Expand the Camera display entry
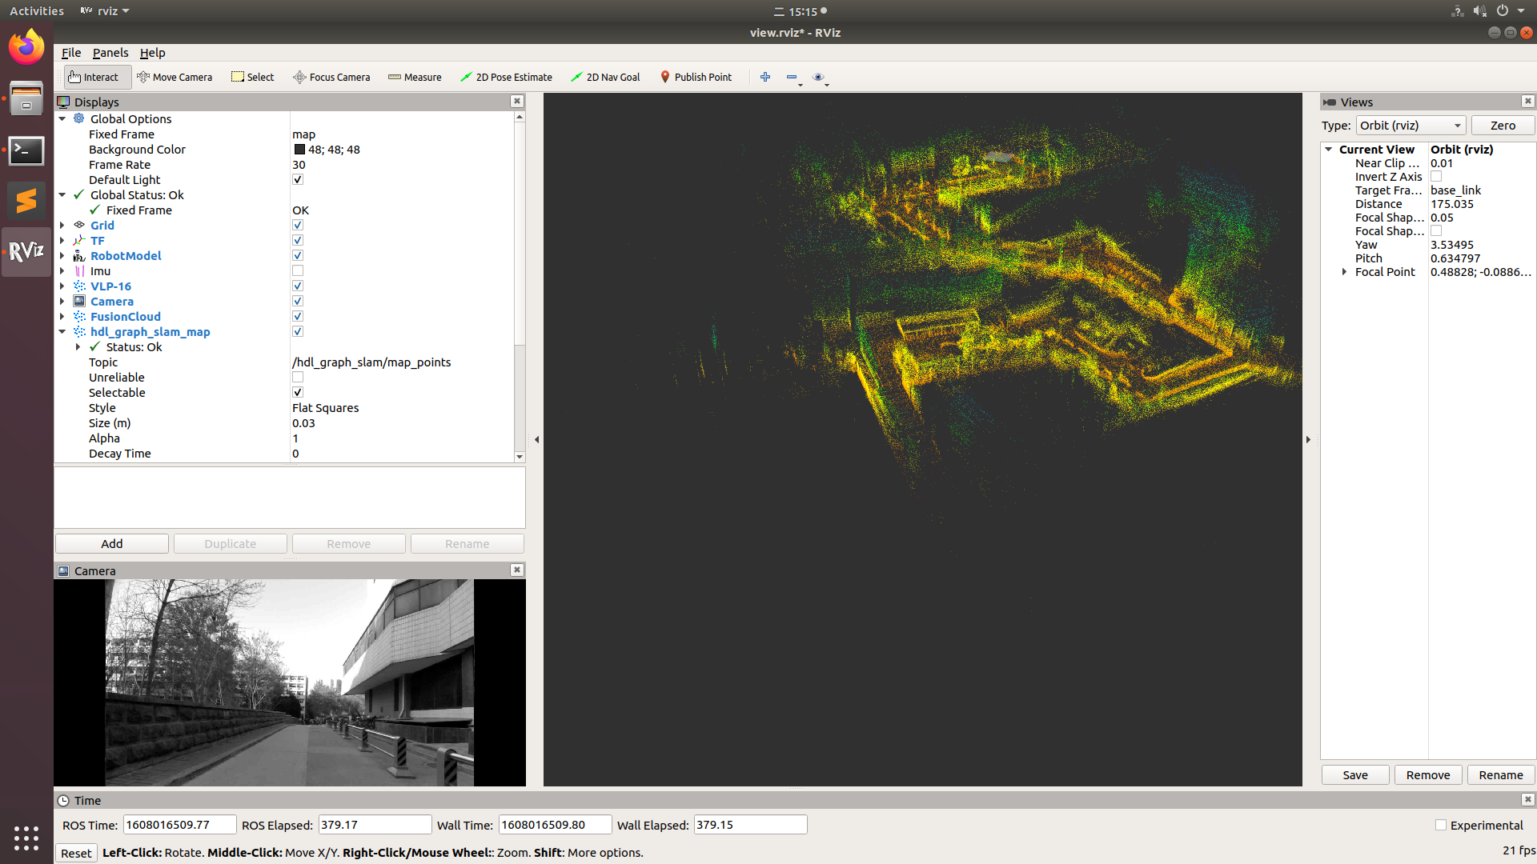The image size is (1537, 864). [x=62, y=301]
